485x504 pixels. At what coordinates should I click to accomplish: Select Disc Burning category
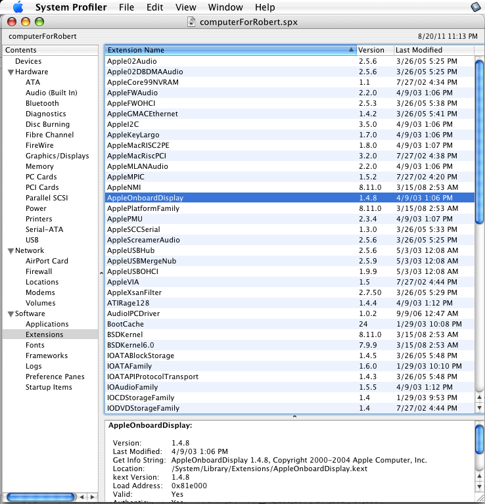coord(47,124)
